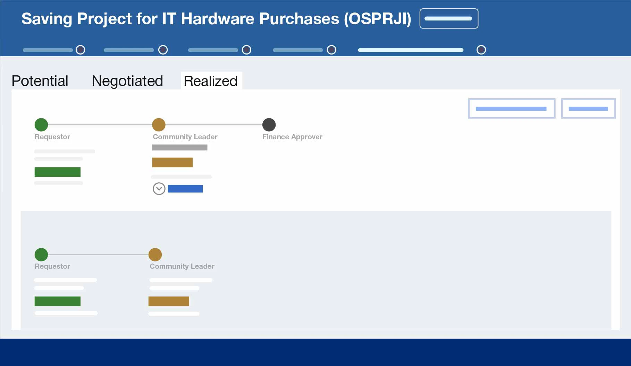The height and width of the screenshot is (366, 631).
Task: Click the dark Finance Approver node
Action: [269, 125]
